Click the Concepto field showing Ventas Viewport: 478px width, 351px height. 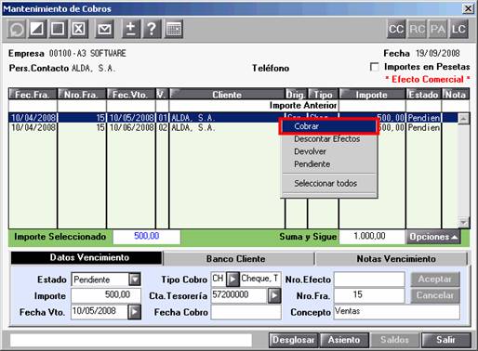click(x=397, y=312)
